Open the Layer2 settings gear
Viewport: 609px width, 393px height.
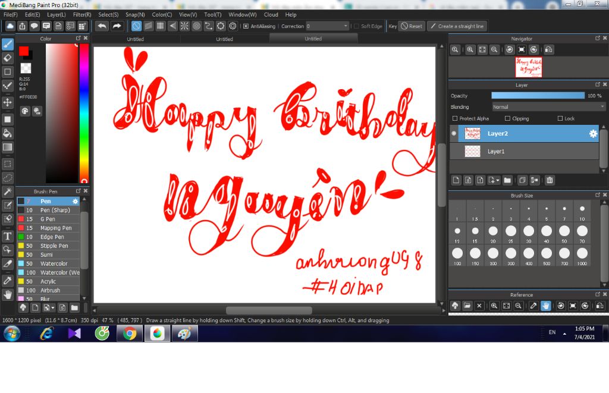(x=593, y=134)
